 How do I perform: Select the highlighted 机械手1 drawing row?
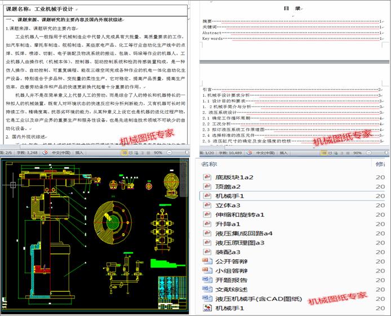[x=292, y=196]
